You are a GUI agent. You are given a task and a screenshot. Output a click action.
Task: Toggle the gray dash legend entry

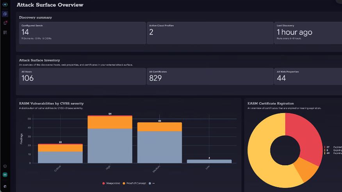(151, 183)
